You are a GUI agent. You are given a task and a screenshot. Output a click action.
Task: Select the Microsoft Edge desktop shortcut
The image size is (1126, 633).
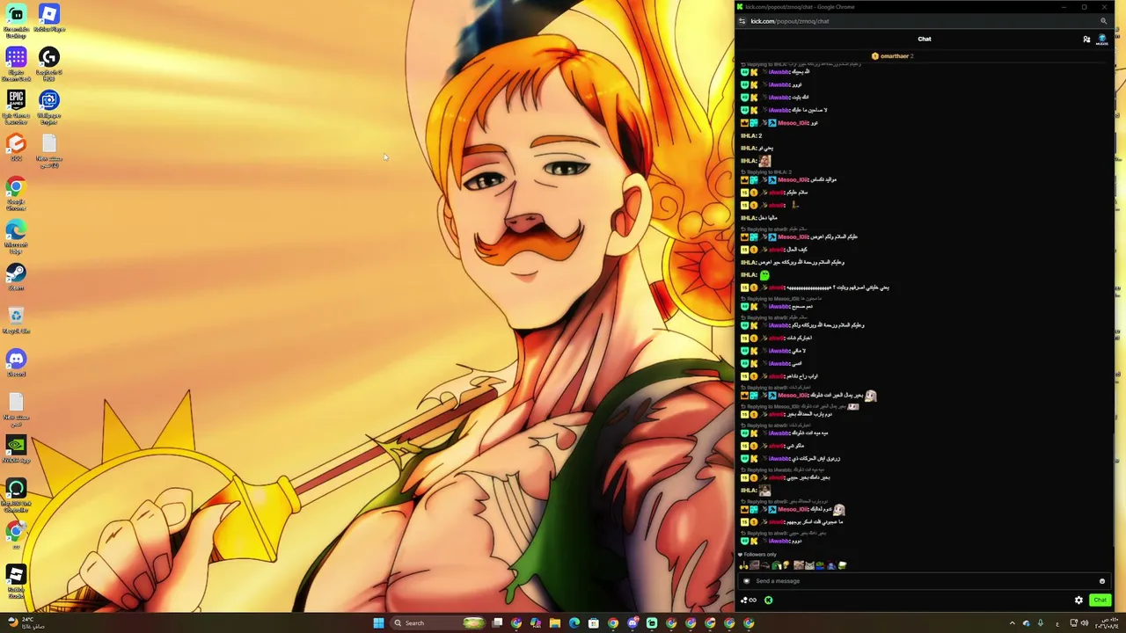(16, 236)
